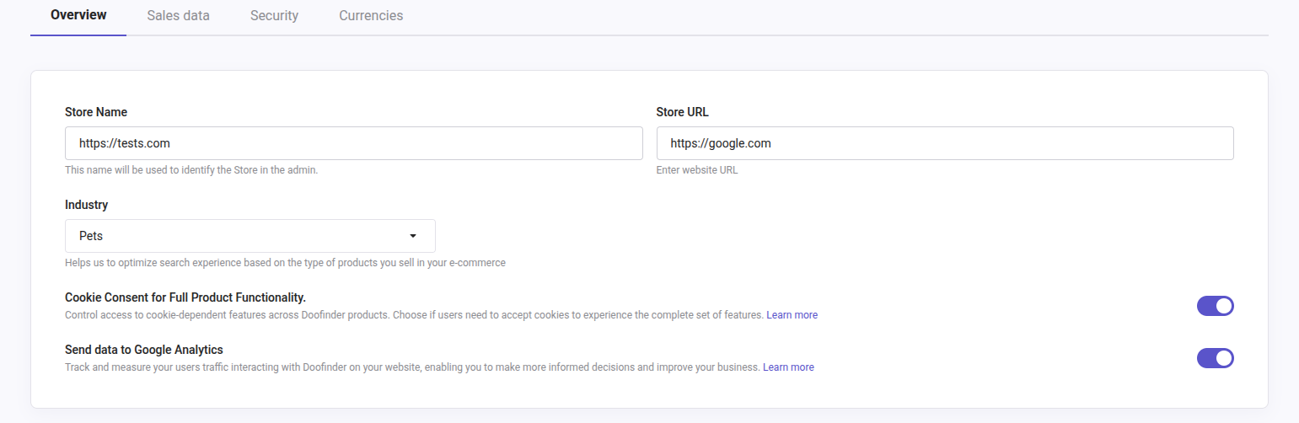
Task: Click the Store URL input field
Action: click(x=945, y=143)
